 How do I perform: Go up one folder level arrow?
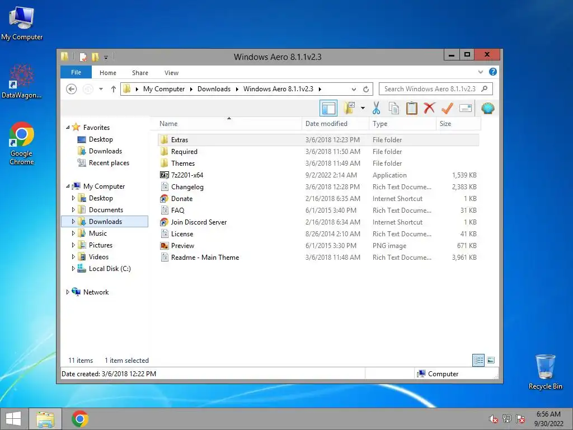tap(113, 89)
